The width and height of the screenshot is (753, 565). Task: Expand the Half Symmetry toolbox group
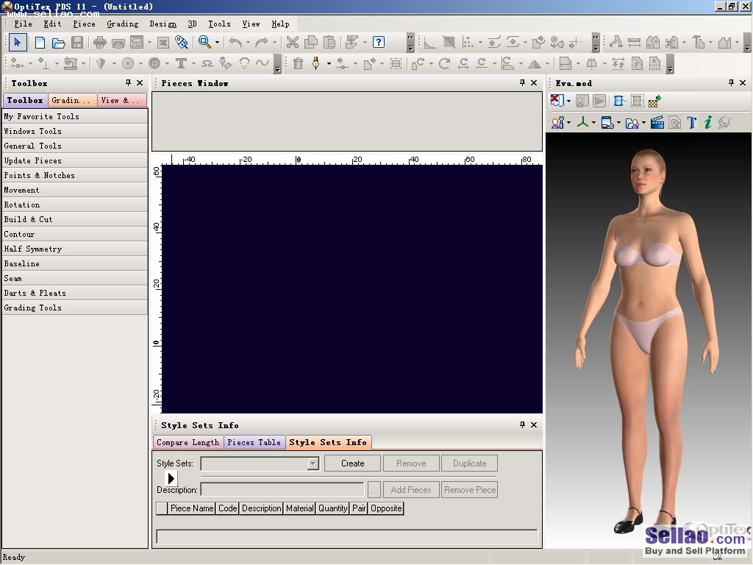(74, 249)
